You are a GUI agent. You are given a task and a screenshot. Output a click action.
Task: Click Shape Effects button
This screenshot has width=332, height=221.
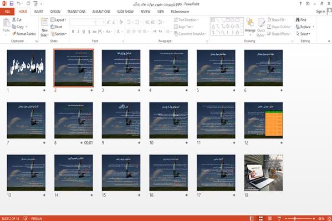click(279, 34)
